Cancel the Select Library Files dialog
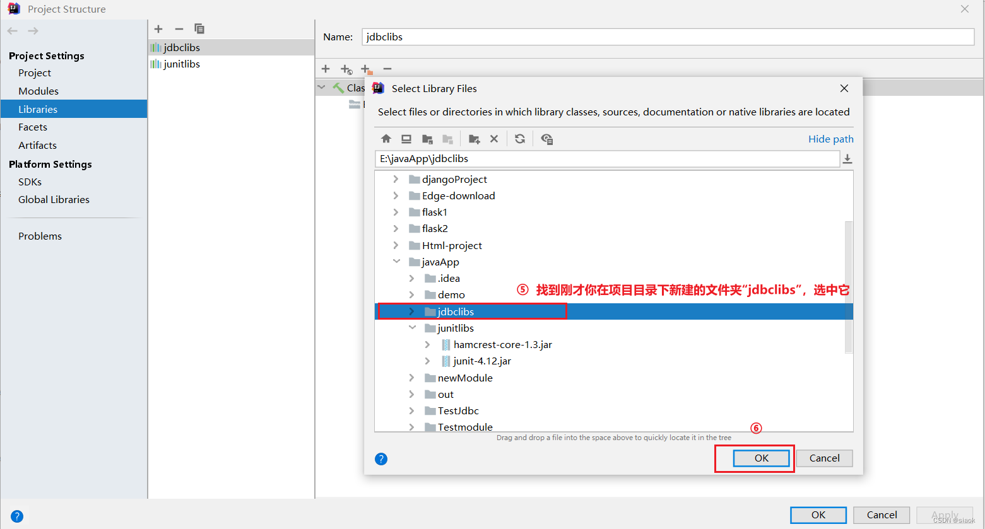This screenshot has width=985, height=529. (x=824, y=458)
